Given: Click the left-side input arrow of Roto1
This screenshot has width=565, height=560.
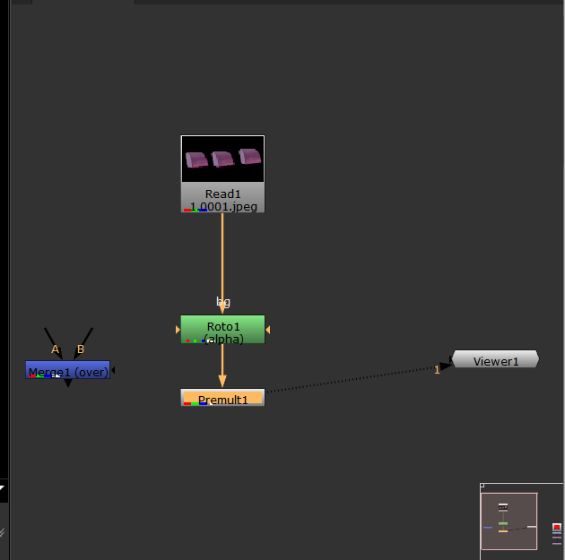Looking at the screenshot, I should pyautogui.click(x=178, y=330).
